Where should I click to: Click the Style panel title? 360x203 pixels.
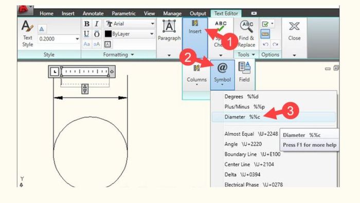click(49, 55)
